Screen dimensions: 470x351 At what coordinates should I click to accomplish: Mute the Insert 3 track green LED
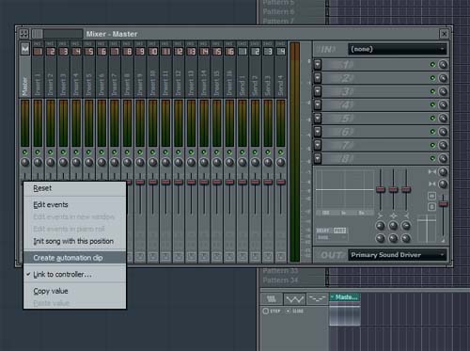(63, 152)
